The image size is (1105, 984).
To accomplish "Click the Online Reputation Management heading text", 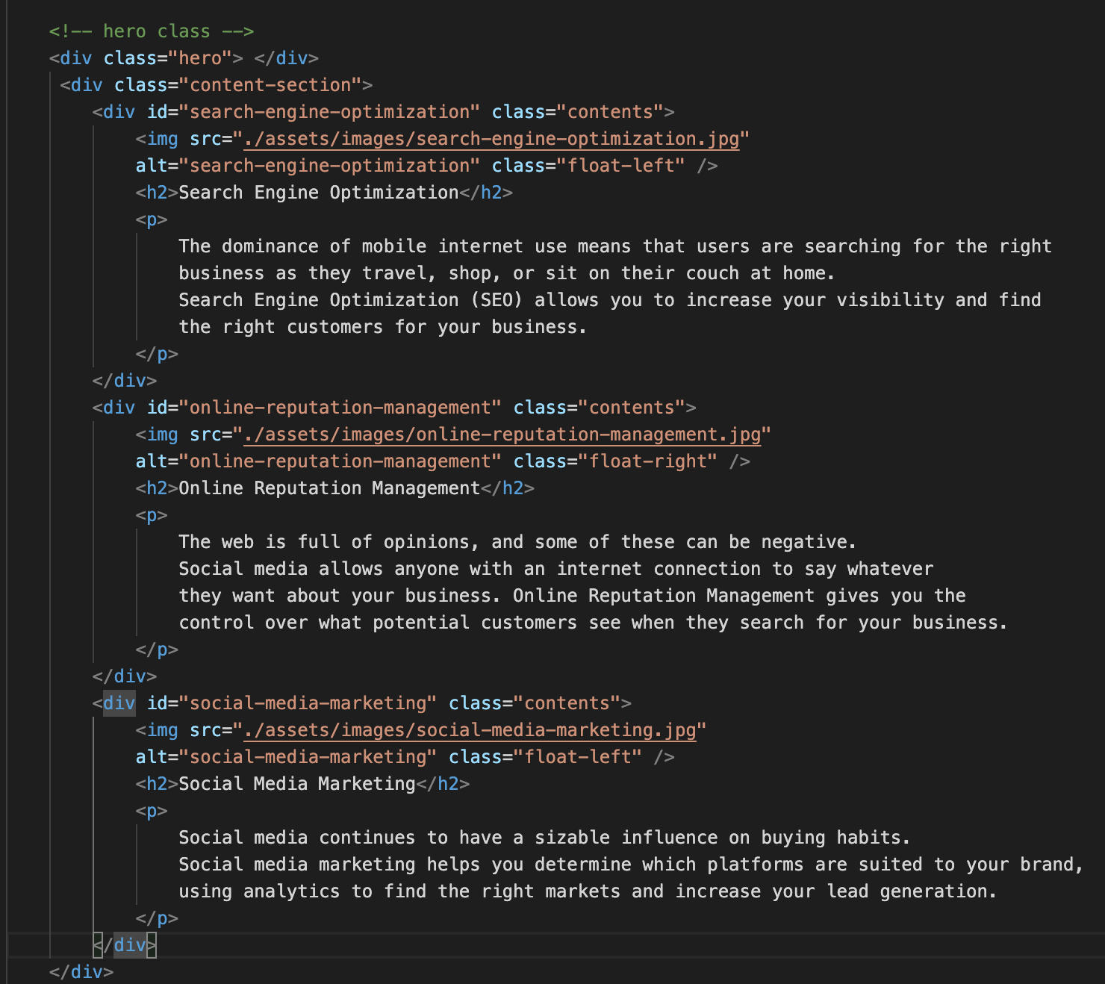I will [x=329, y=488].
